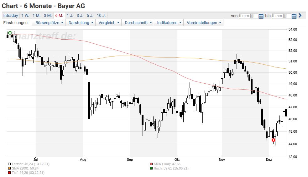Click the 'Dez' x-axis label

coord(269,160)
